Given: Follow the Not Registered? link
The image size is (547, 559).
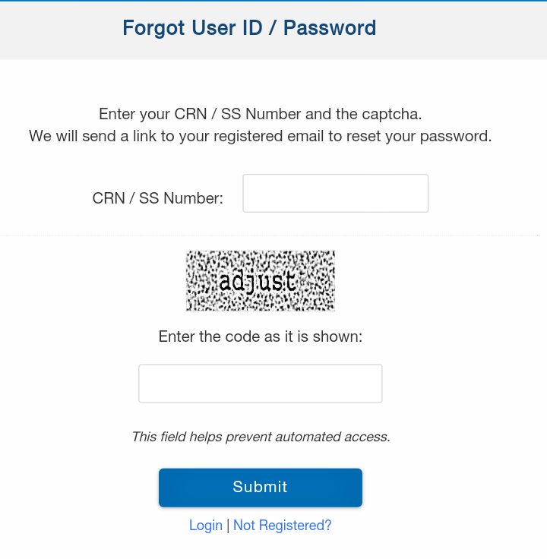Looking at the screenshot, I should (282, 525).
